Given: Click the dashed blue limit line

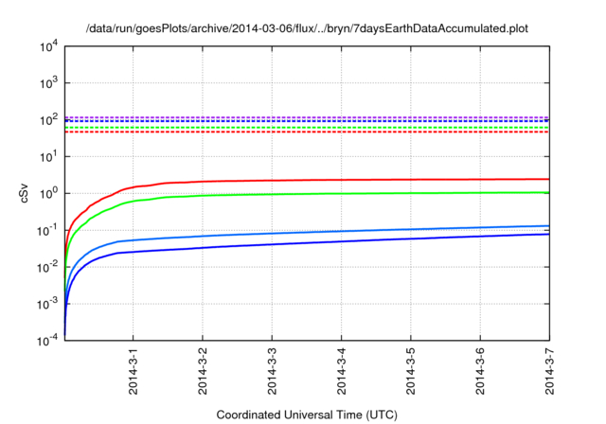Looking at the screenshot, I should [x=307, y=121].
